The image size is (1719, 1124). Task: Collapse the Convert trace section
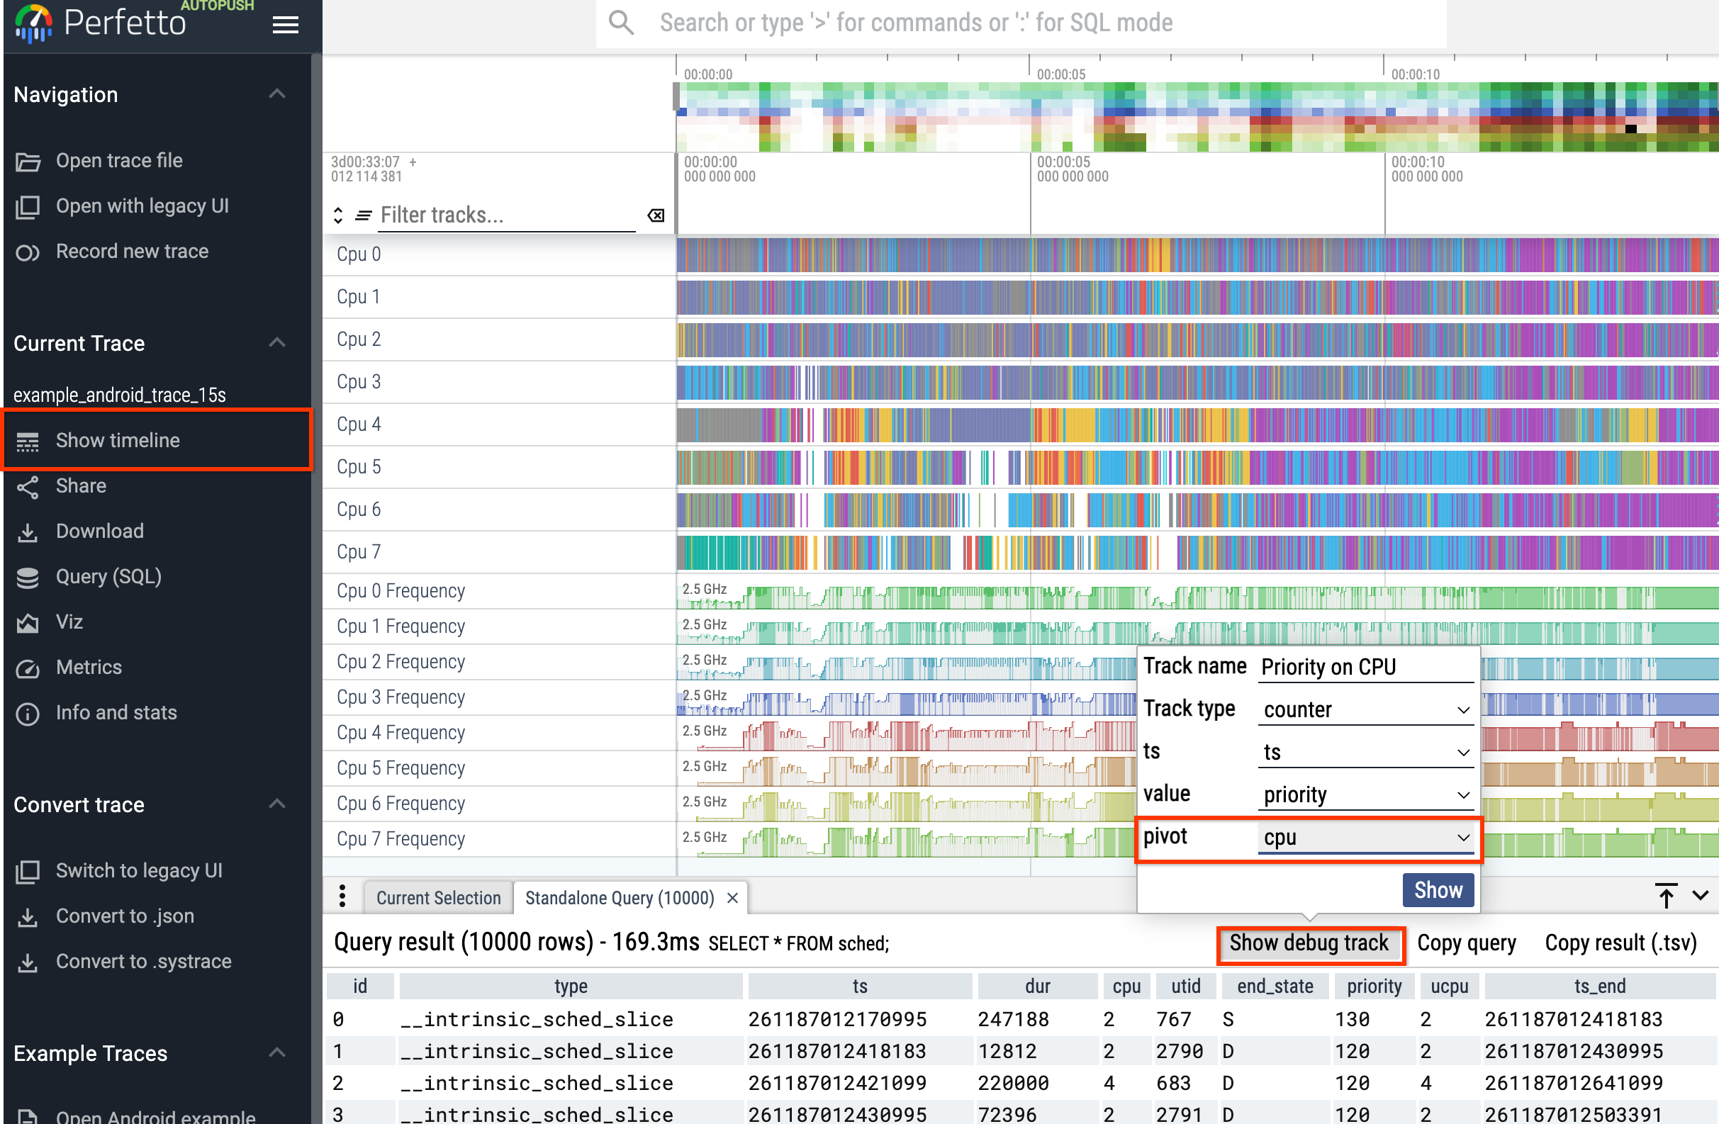point(277,804)
